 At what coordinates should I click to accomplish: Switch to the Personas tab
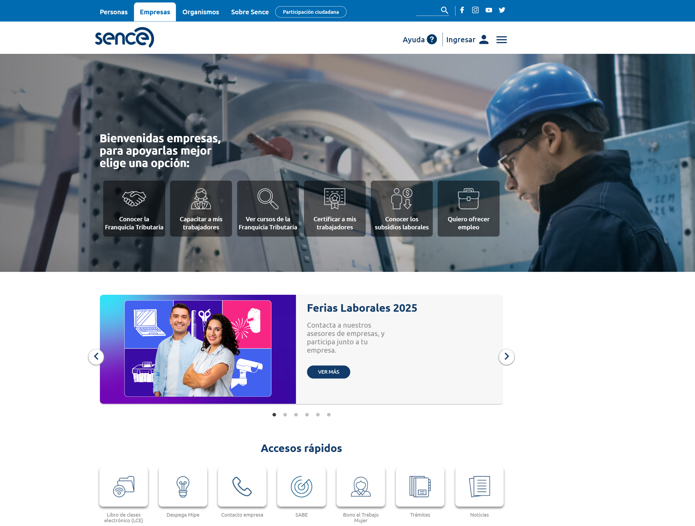click(113, 12)
